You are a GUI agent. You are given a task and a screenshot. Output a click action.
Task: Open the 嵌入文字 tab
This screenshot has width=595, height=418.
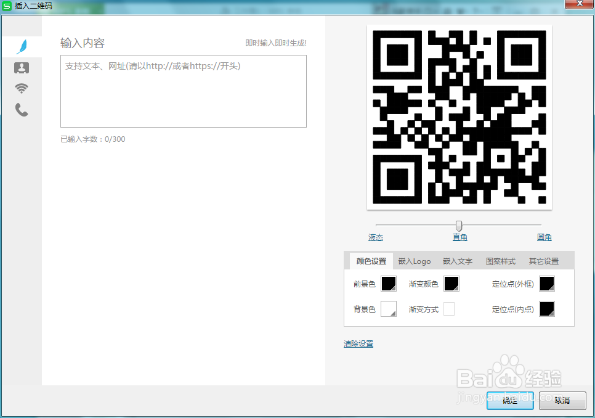point(458,261)
